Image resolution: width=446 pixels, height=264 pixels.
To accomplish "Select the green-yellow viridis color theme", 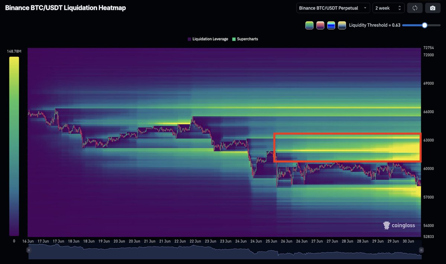I will tap(309, 25).
